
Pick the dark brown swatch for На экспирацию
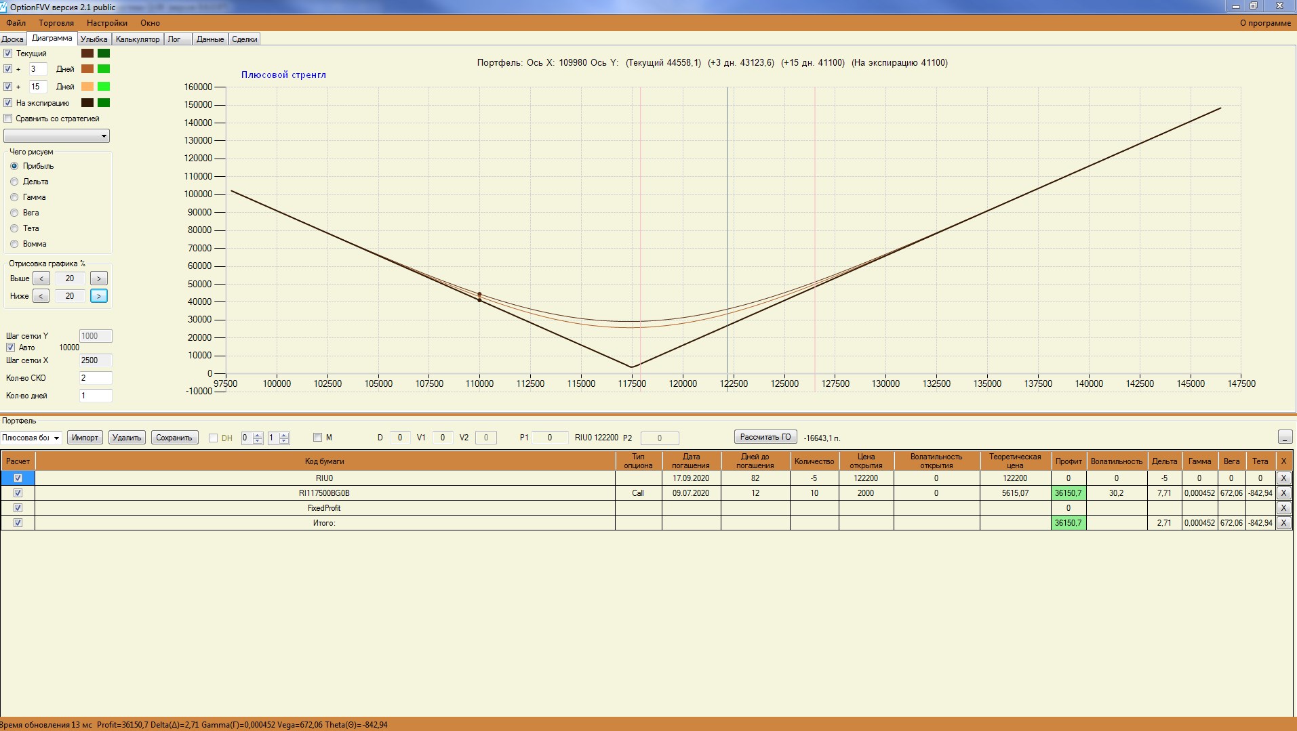87,103
